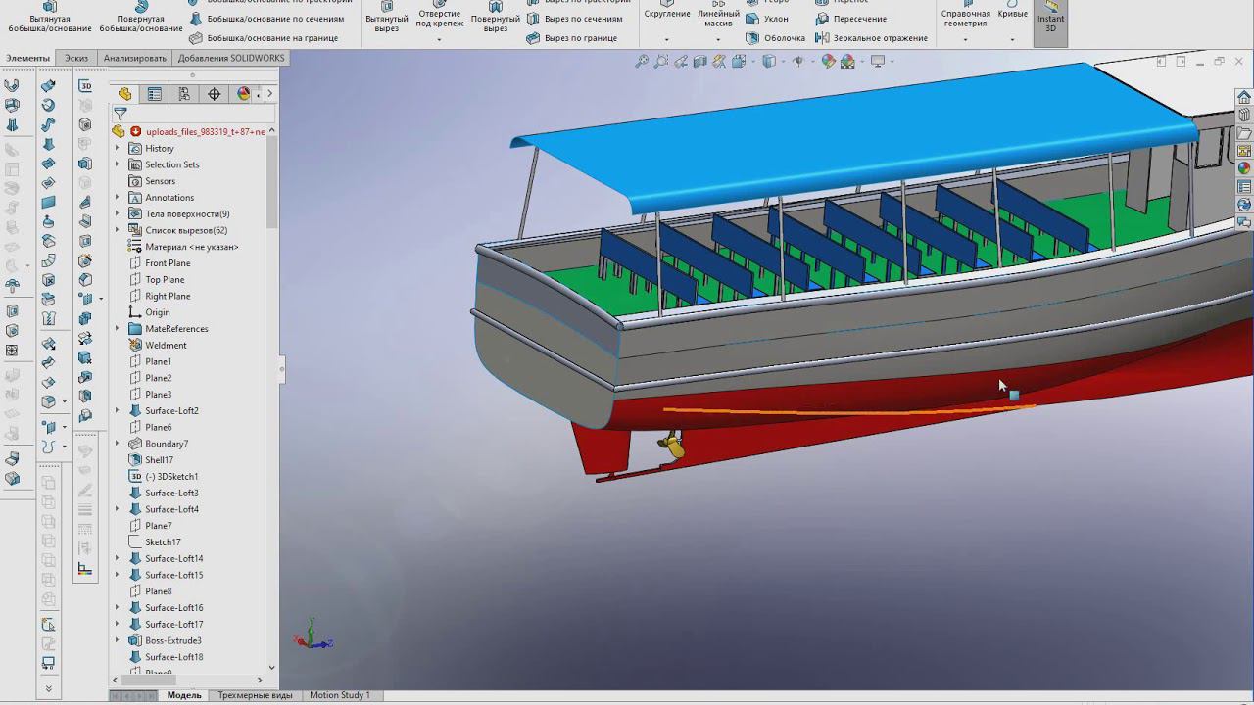Viewport: 1254px width, 705px height.
Task: Expand the Curves dropdown arrow
Action: click(1013, 40)
